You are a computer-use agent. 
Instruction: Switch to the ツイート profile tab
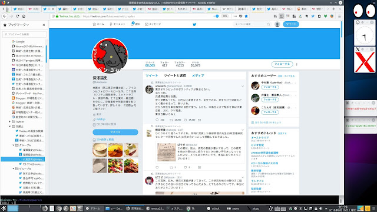pyautogui.click(x=152, y=75)
